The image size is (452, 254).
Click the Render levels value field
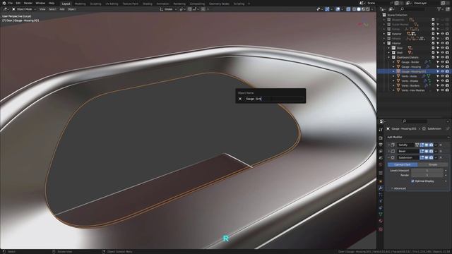tap(427, 175)
